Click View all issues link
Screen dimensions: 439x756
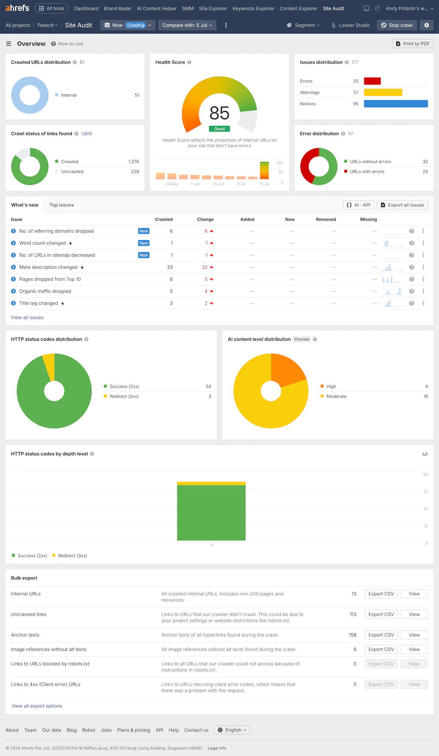[x=27, y=317]
